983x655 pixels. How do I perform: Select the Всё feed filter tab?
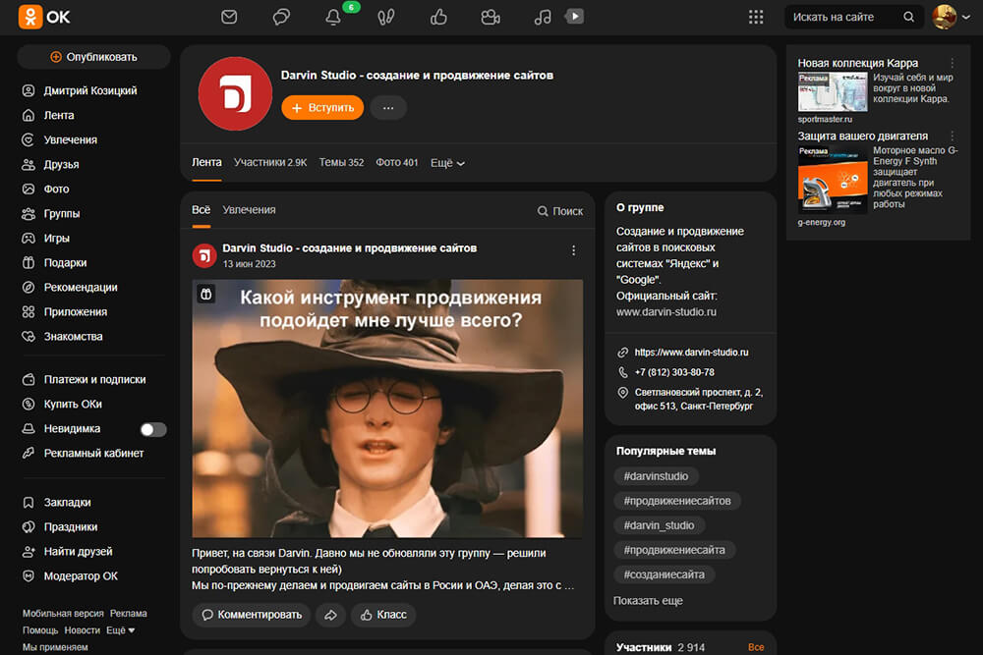click(201, 210)
